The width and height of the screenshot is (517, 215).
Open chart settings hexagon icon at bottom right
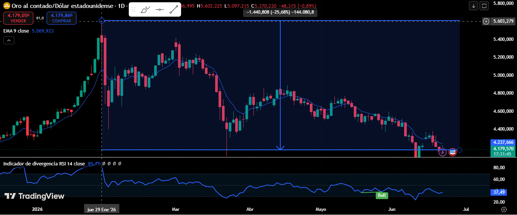point(504,209)
